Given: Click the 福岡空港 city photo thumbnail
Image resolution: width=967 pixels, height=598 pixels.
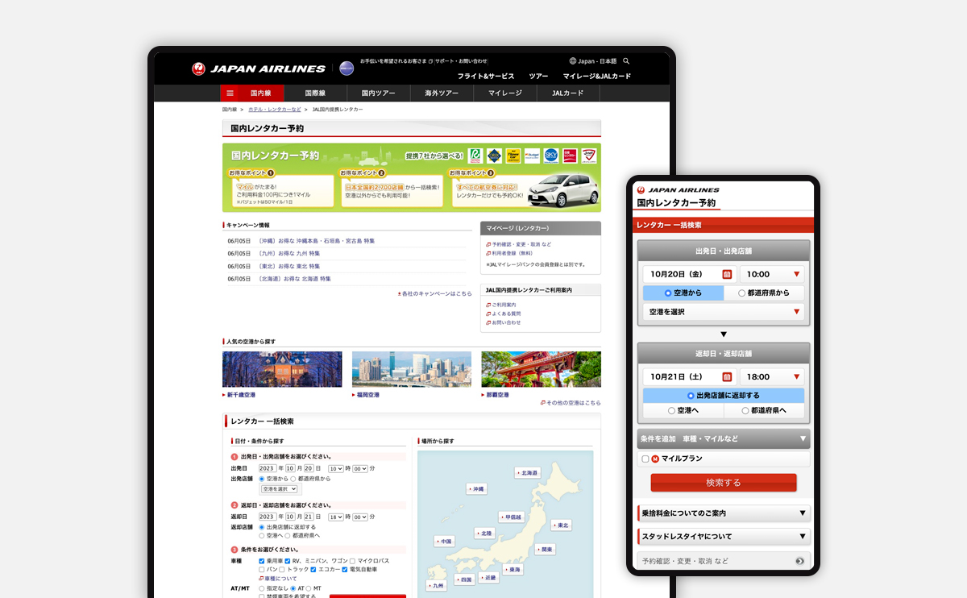Looking at the screenshot, I should click(411, 369).
